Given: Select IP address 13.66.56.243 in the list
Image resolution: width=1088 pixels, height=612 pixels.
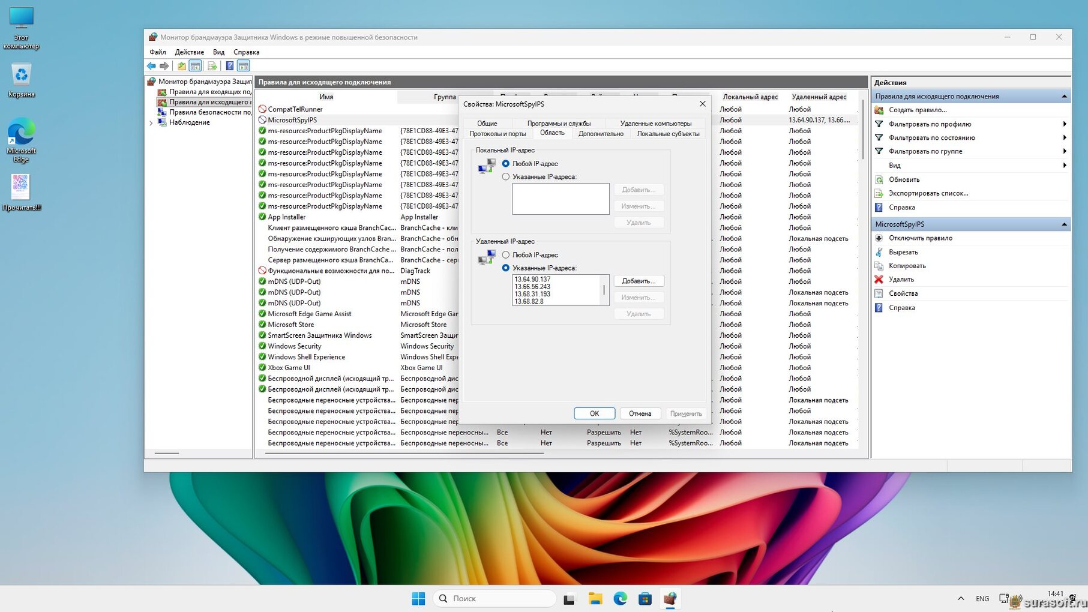Looking at the screenshot, I should tap(533, 287).
